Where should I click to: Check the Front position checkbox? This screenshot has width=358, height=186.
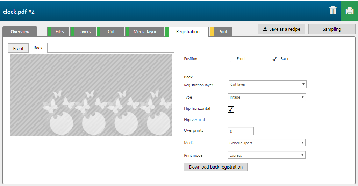[231, 59]
